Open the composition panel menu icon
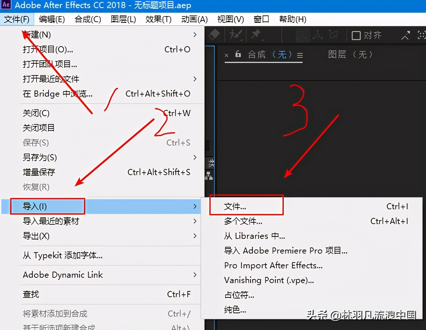 [x=300, y=56]
